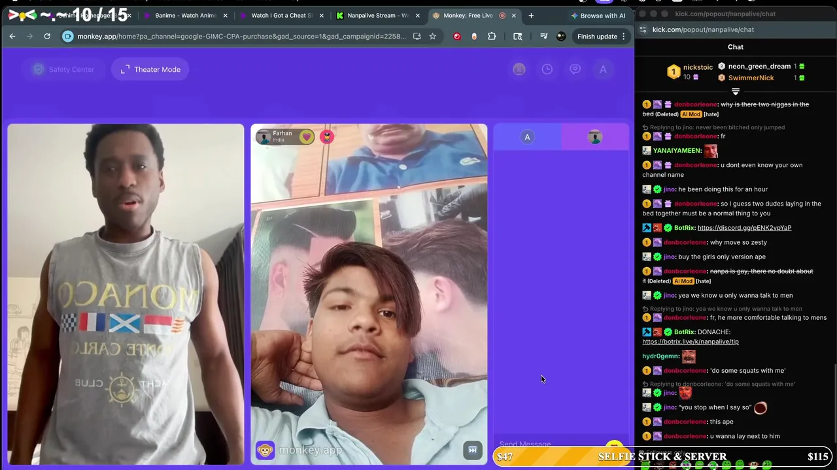This screenshot has height=470, width=837.
Task: Open the emoji button in the message box
Action: 613,446
